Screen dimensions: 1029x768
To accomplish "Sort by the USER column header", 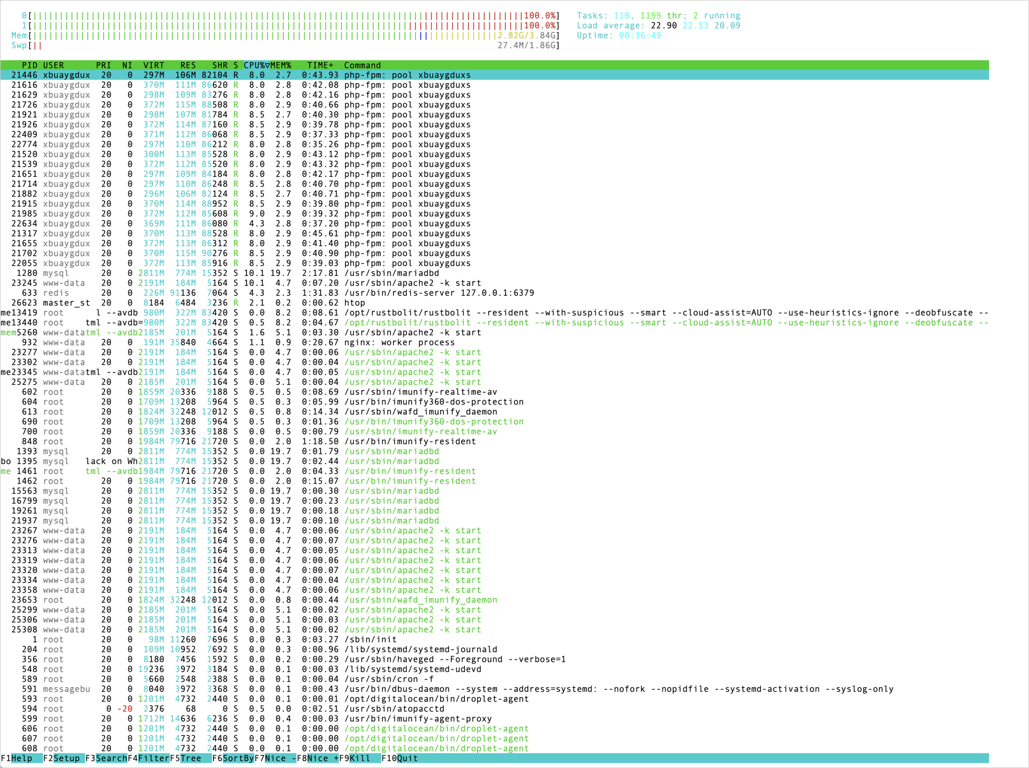I will click(x=53, y=65).
